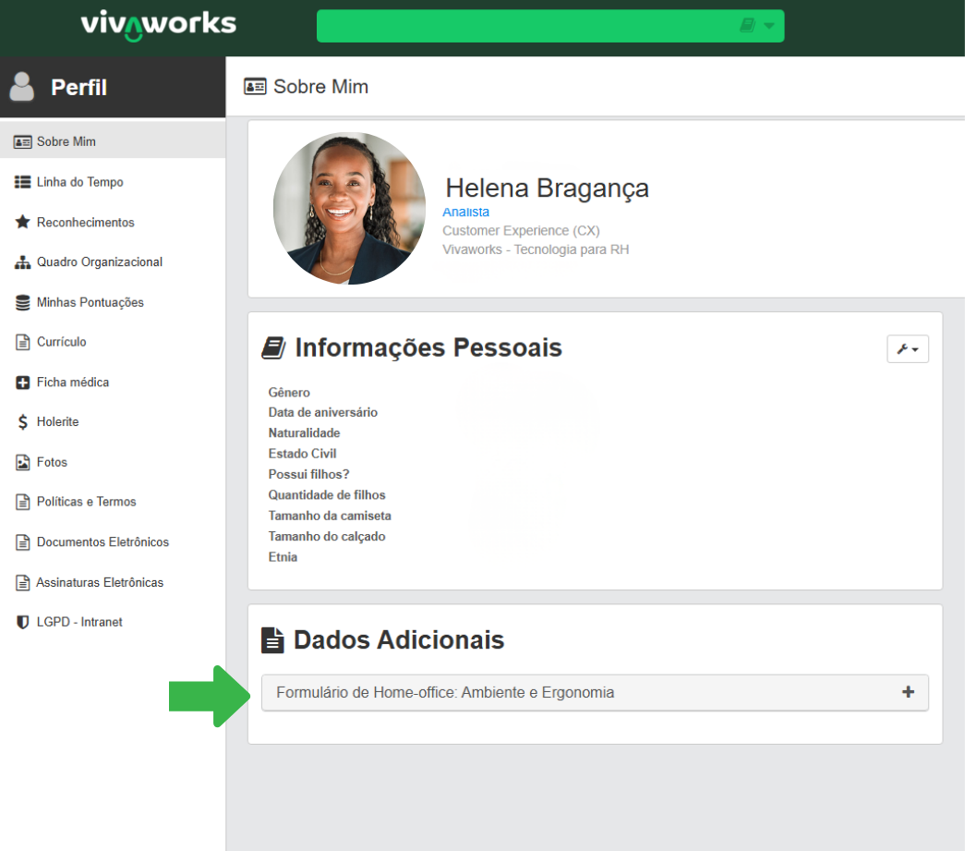Open Documentos Eletrônicos
This screenshot has height=851, width=965.
(x=103, y=542)
